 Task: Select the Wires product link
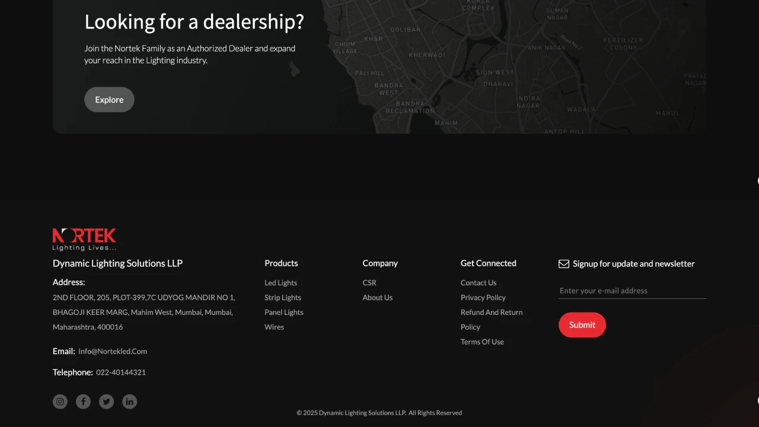pos(274,327)
